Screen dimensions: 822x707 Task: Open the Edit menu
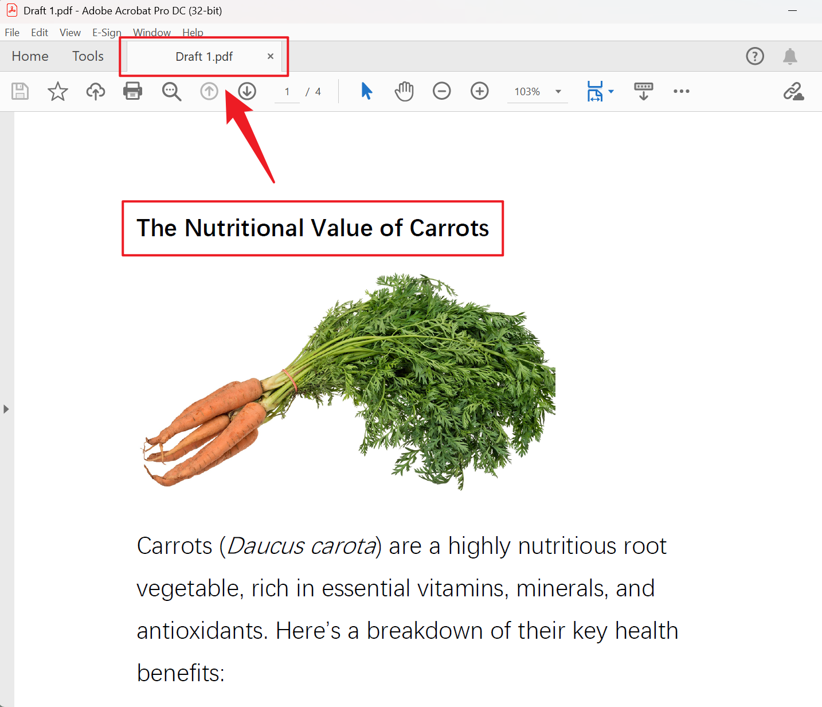coord(40,33)
